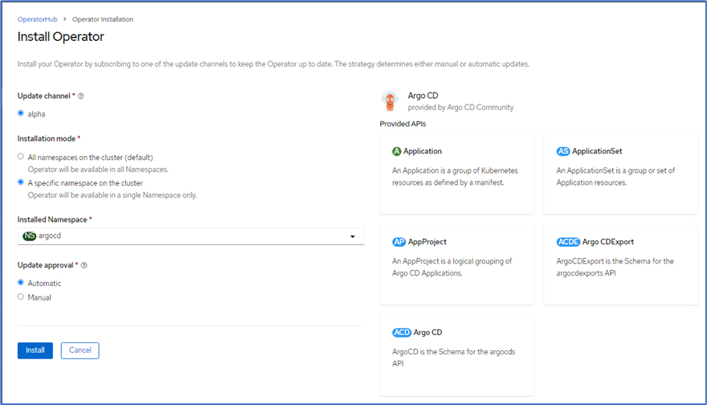
Task: Select A specific namespace on the cluster
Action: pyautogui.click(x=21, y=182)
